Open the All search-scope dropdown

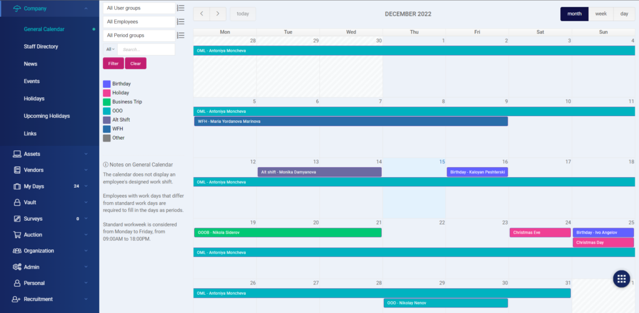coord(109,49)
